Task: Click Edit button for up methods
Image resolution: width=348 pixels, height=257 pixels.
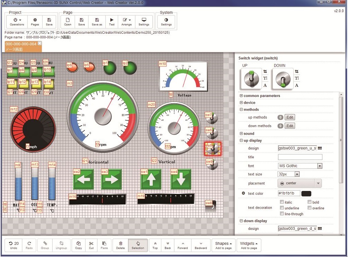Action: 290,118
